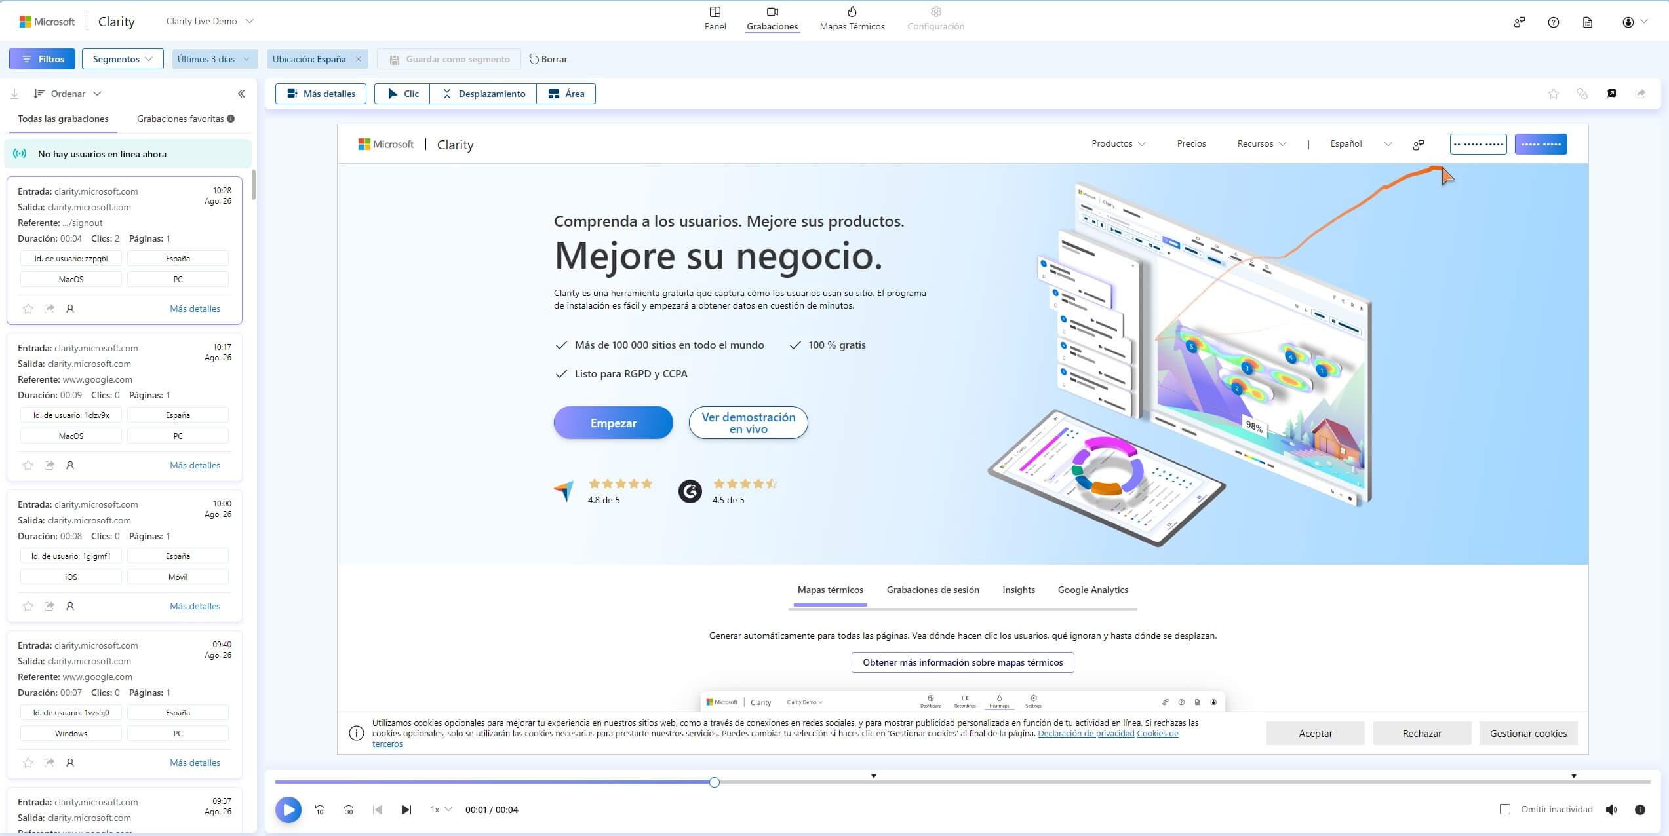Open the help question mark icon
Screen dimensions: 1669x836
pyautogui.click(x=1553, y=22)
